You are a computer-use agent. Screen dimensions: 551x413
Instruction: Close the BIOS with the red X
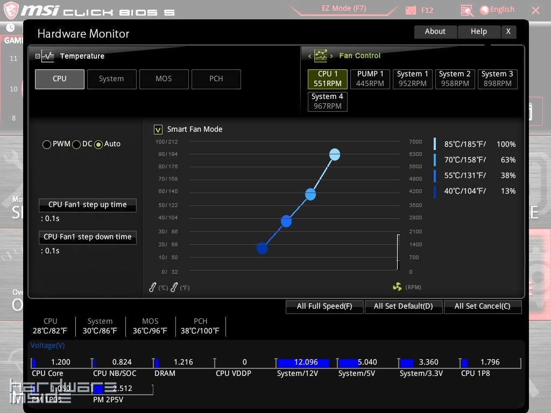point(535,11)
